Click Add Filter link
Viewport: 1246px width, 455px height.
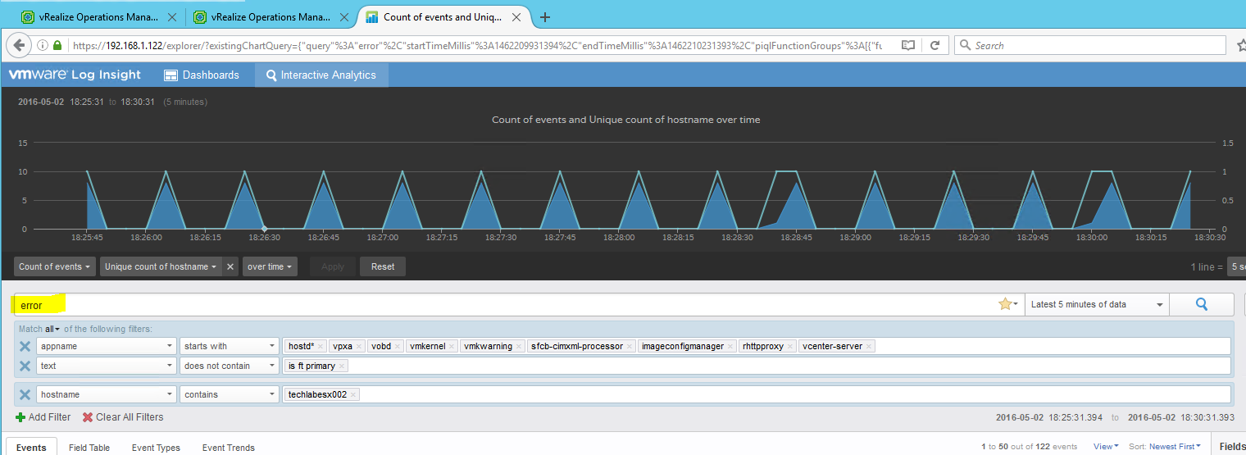[x=43, y=417]
